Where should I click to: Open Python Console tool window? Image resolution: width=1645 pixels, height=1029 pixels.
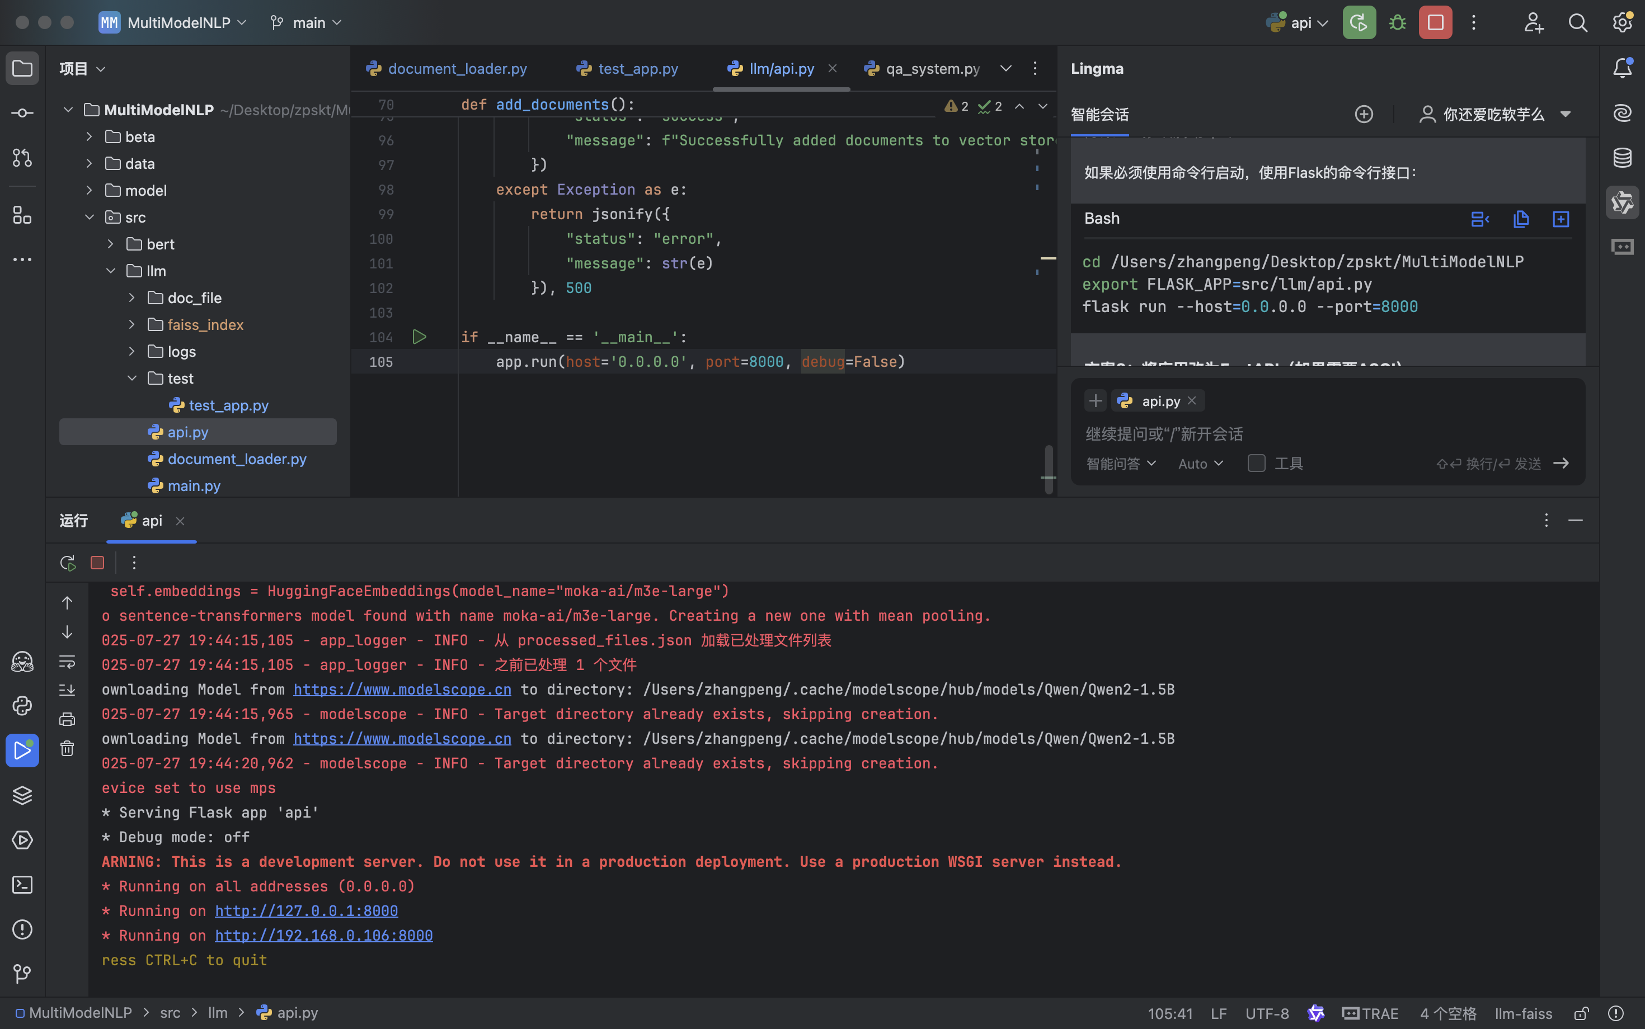(22, 706)
